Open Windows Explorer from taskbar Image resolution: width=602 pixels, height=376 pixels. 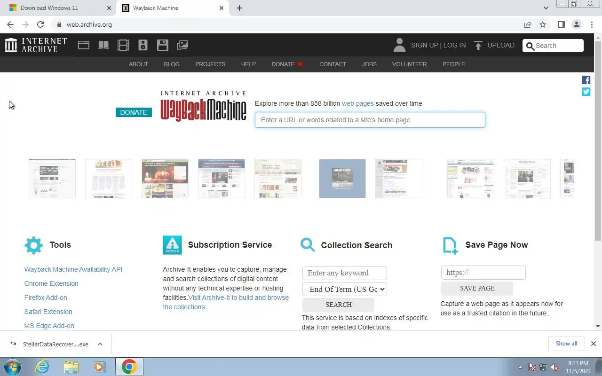click(x=71, y=367)
